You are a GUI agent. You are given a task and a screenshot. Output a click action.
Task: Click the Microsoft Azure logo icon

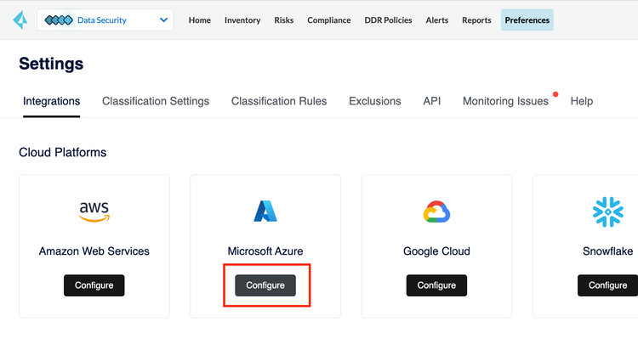click(x=265, y=211)
